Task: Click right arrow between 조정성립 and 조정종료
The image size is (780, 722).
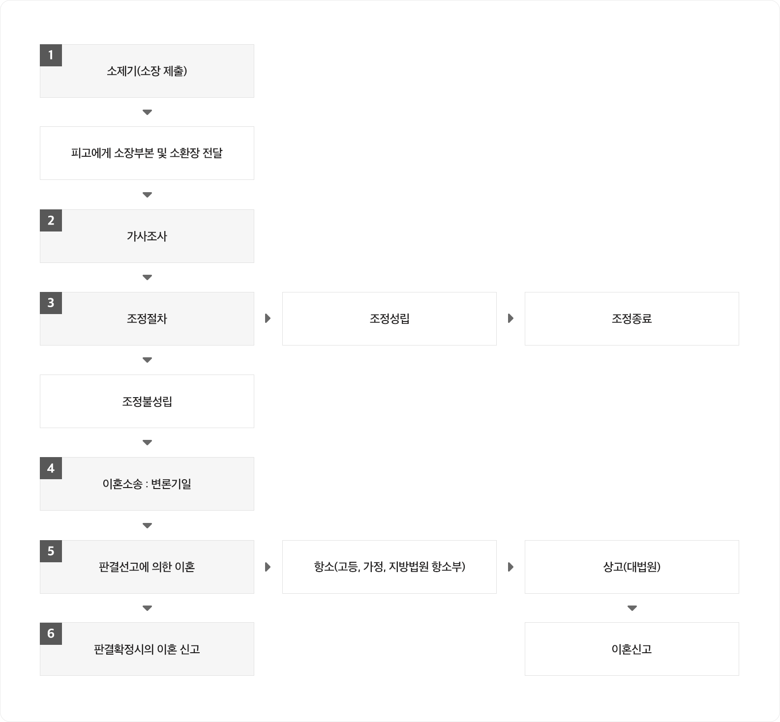Action: 510,318
